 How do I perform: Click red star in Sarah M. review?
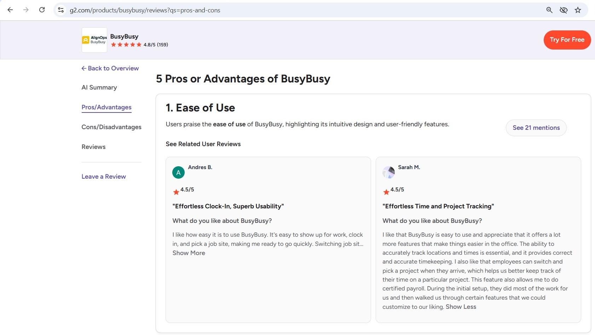point(386,192)
